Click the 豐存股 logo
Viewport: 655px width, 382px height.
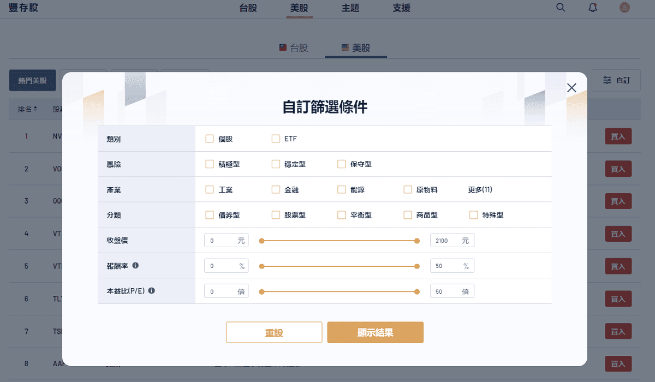coord(22,8)
